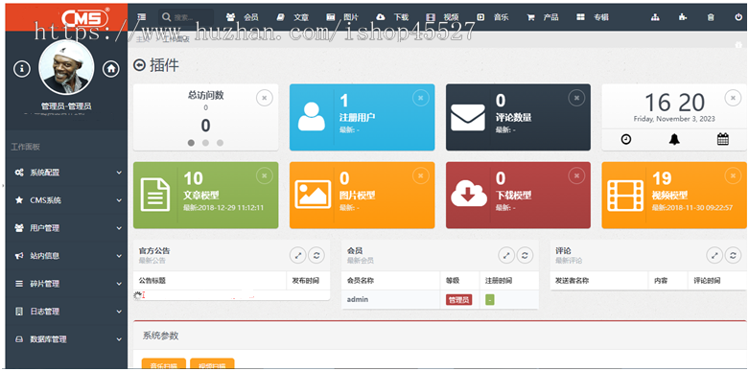The image size is (749, 371).
Task: Expand the 会员 panel fullscreen
Action: point(506,255)
